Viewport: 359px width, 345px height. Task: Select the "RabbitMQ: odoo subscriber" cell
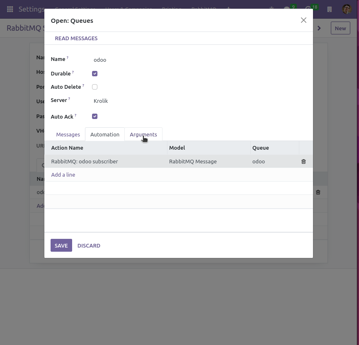pyautogui.click(x=106, y=161)
